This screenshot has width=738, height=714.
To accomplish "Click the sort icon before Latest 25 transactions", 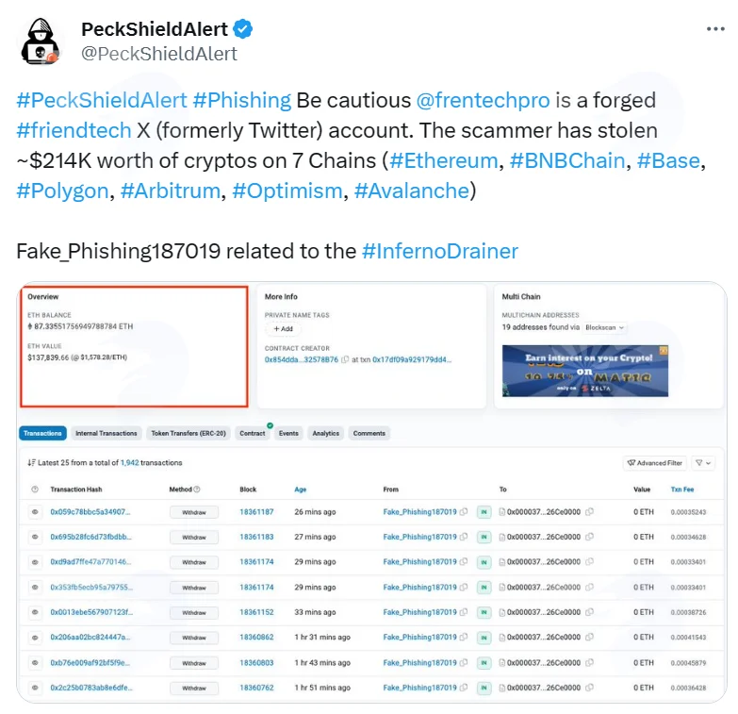I will click(31, 463).
